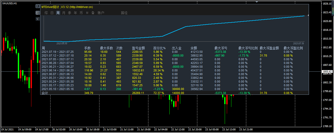Switch to the 月 monthly tab
334x133 pixels.
click(64, 13)
